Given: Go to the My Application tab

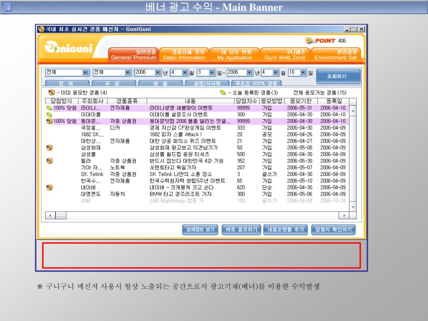Looking at the screenshot, I should (235, 55).
